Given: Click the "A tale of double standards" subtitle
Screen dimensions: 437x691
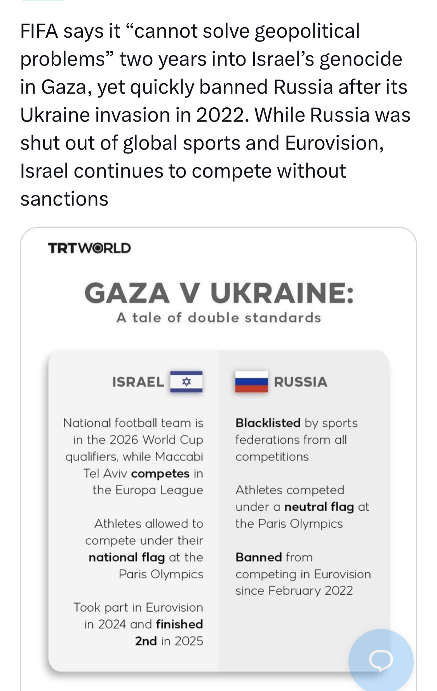Looking at the screenshot, I should 219,318.
